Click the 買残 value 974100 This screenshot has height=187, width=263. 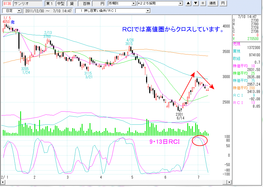(x=254, y=55)
